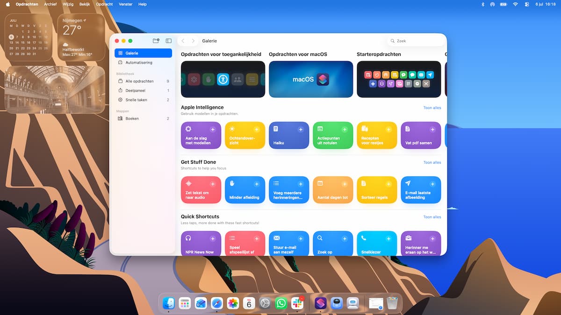The image size is (561, 315).
Task: Open the Bekijk menu
Action: pyautogui.click(x=85, y=4)
